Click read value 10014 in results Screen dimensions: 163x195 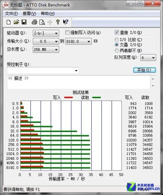[x=148, y=122]
